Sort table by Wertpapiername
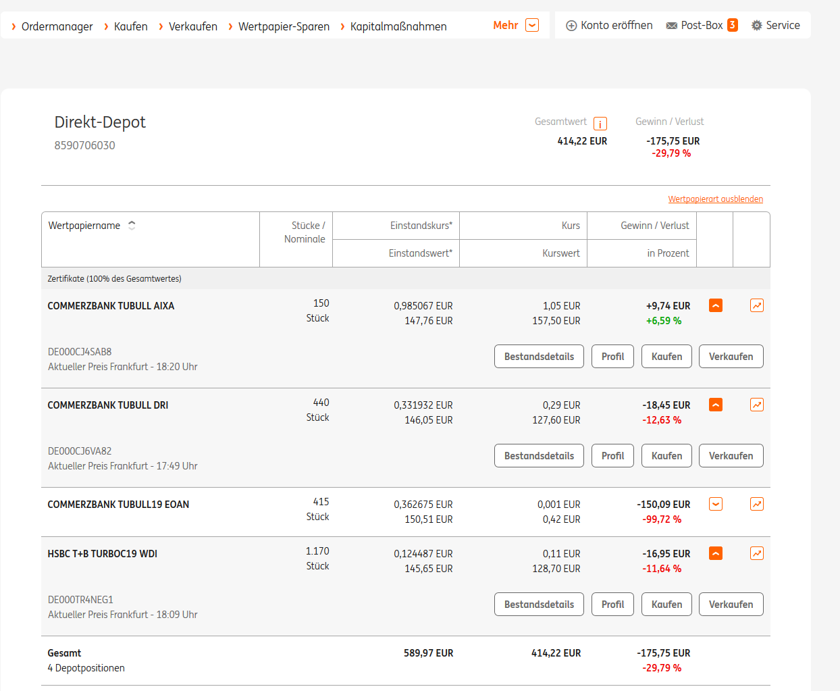Screen dimensions: 840x691 132,226
